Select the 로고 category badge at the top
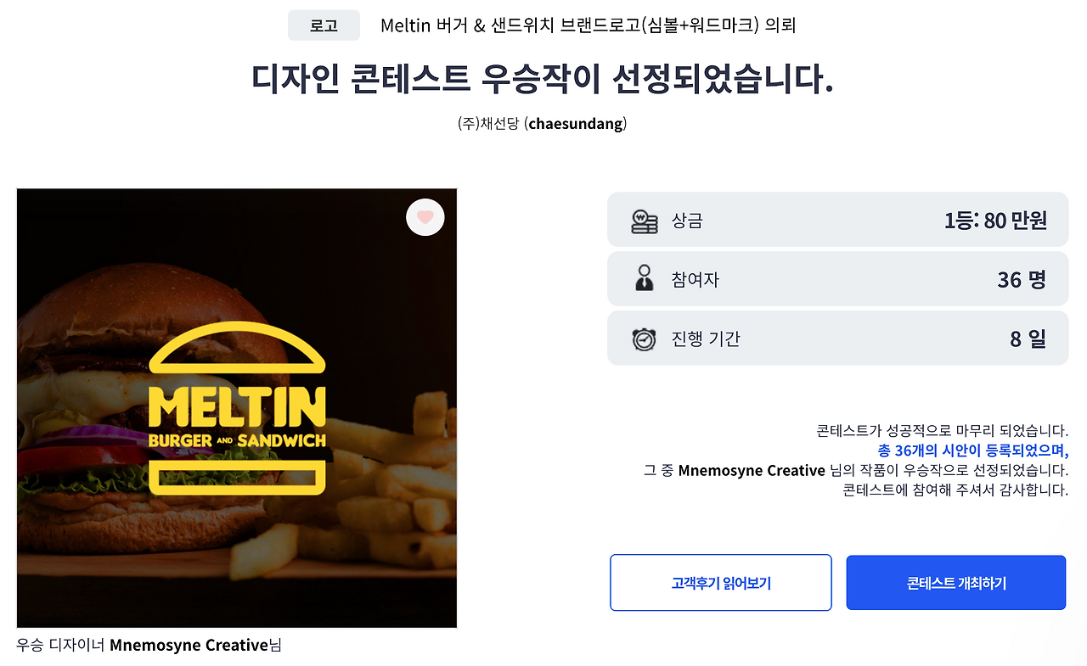Image resolution: width=1087 pixels, height=666 pixels. [x=324, y=25]
